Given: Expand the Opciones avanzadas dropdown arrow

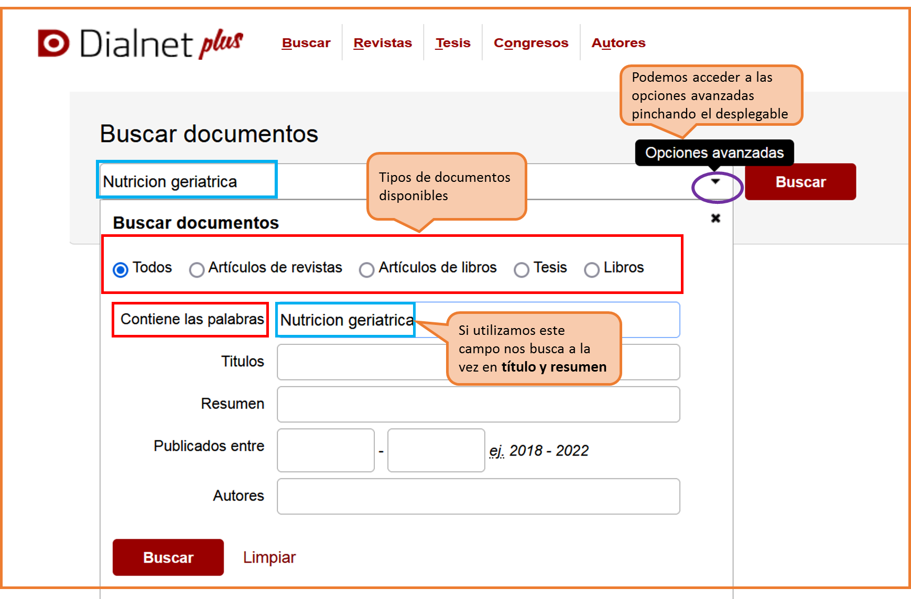Looking at the screenshot, I should (715, 182).
